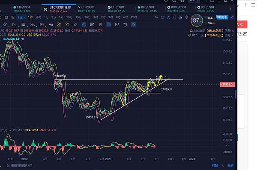Click the 87% speed monitor circle
Screen dimensions: 257x170
197,21
